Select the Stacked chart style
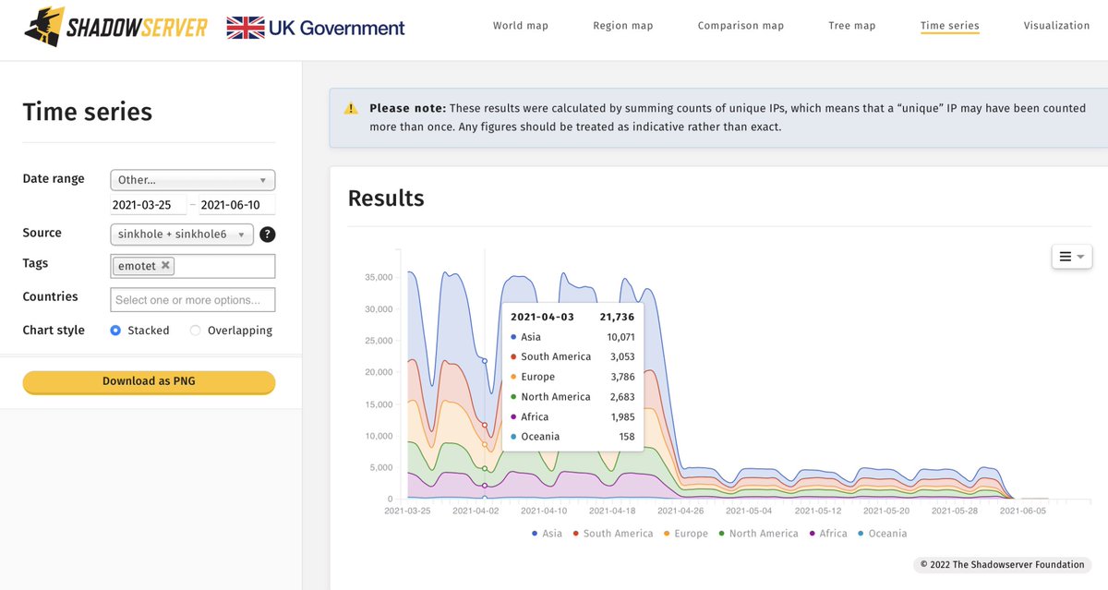 click(115, 330)
